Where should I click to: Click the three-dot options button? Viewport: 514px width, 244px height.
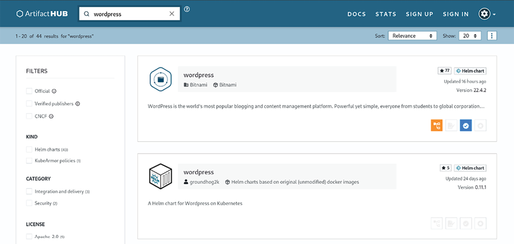tap(492, 36)
